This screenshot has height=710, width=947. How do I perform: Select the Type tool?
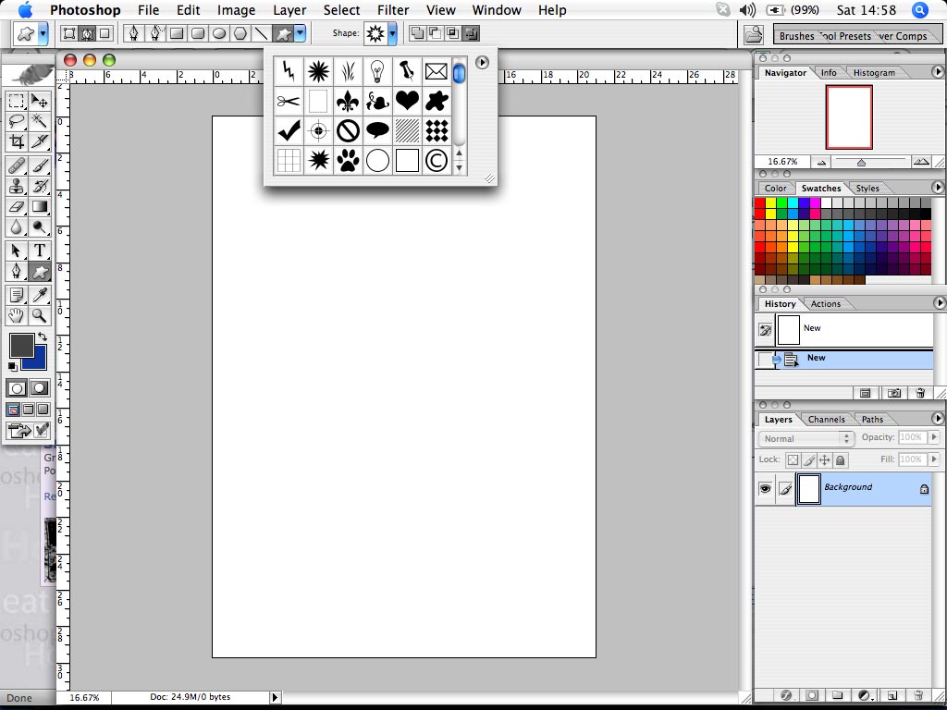[x=41, y=251]
